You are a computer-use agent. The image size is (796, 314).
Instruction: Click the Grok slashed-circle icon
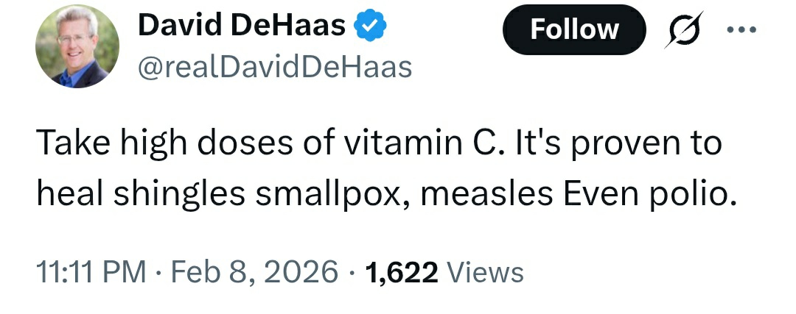click(683, 30)
